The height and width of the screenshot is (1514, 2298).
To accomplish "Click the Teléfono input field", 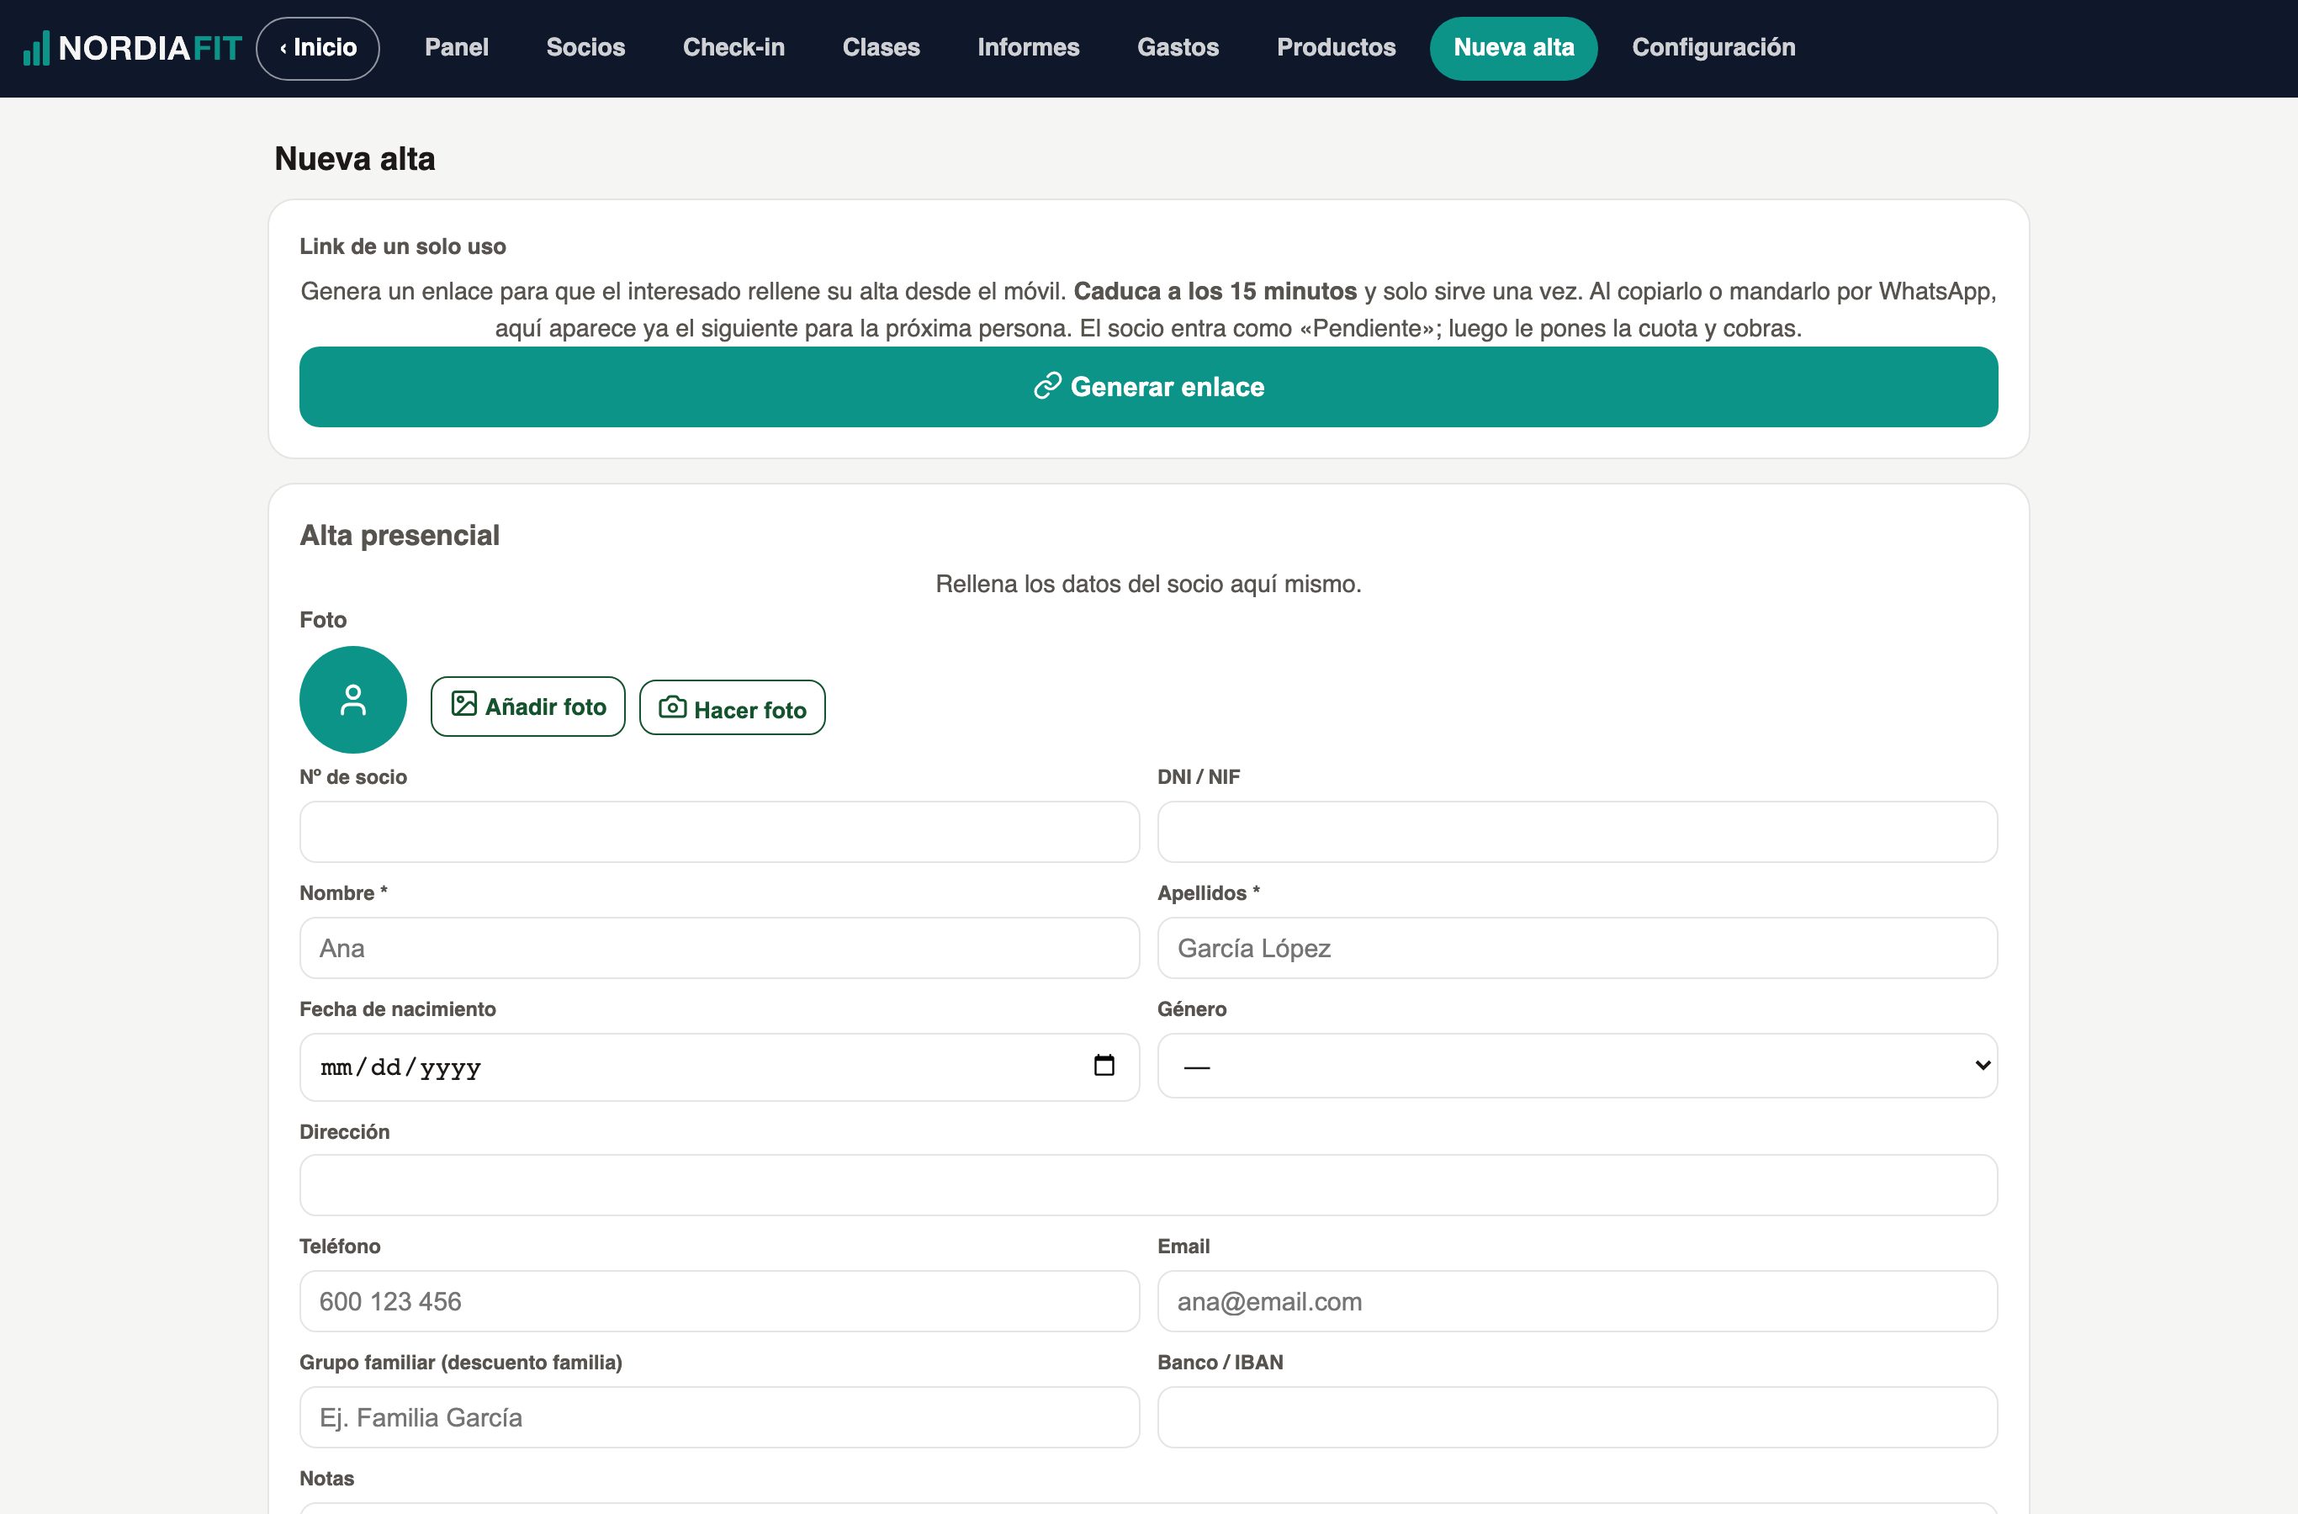I will point(719,1301).
